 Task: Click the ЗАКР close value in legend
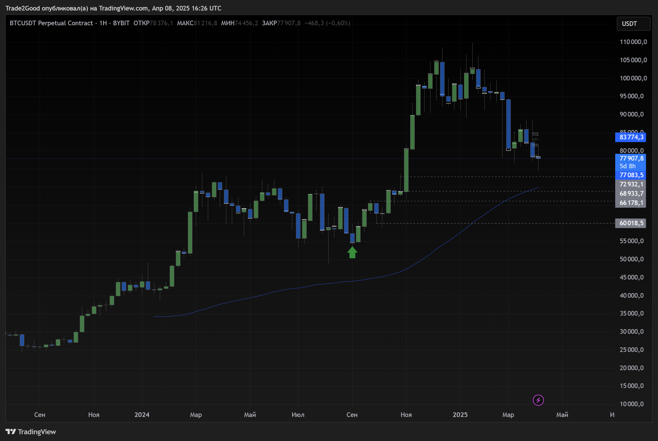(x=289, y=23)
